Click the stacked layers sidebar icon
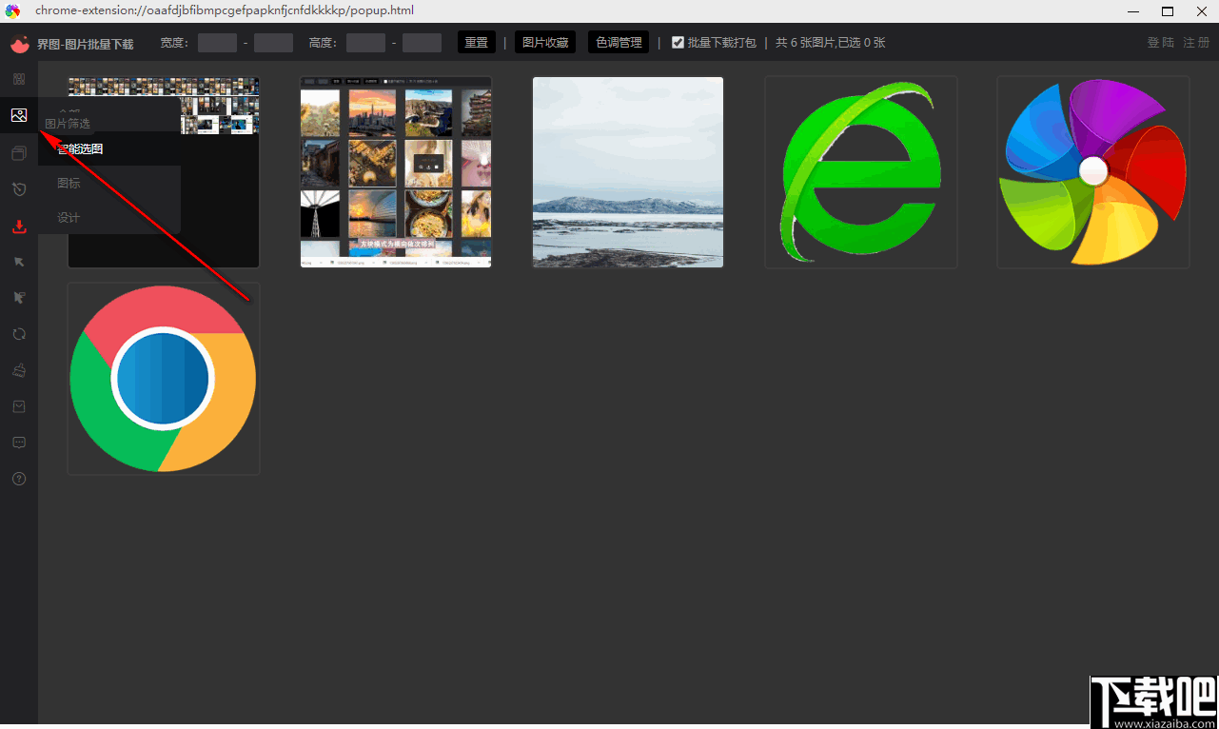Viewport: 1219px width, 729px height. pos(19,153)
